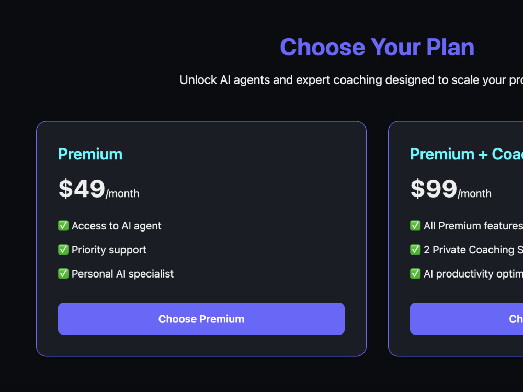Viewport: 523px width, 392px height.
Task: Click checkmark beside All Premium features
Action: tap(415, 226)
